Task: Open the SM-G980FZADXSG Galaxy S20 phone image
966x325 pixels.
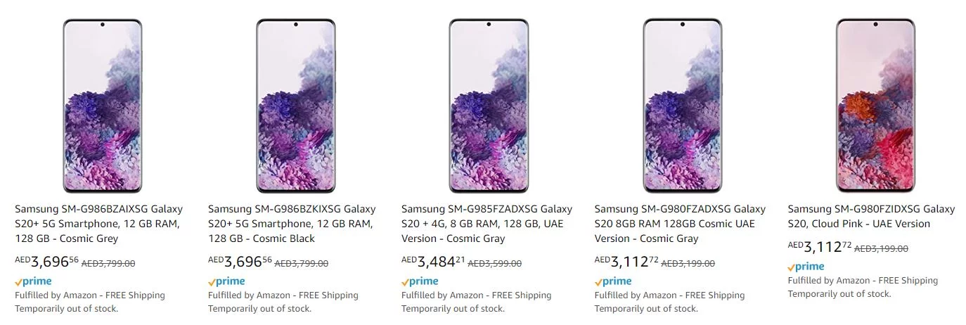Action: [682, 106]
